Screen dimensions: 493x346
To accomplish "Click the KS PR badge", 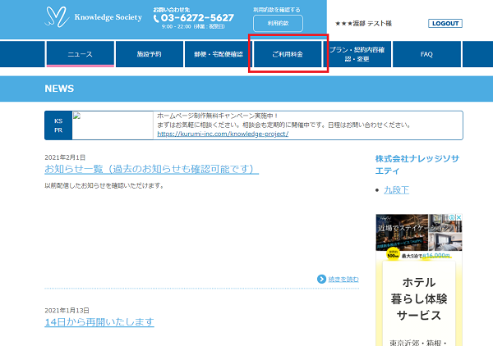I will click(x=58, y=125).
